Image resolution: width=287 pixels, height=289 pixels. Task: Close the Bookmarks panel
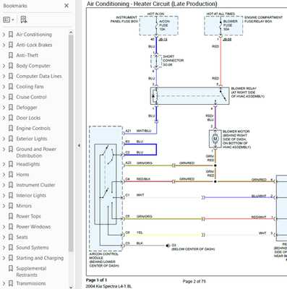pyautogui.click(x=67, y=6)
